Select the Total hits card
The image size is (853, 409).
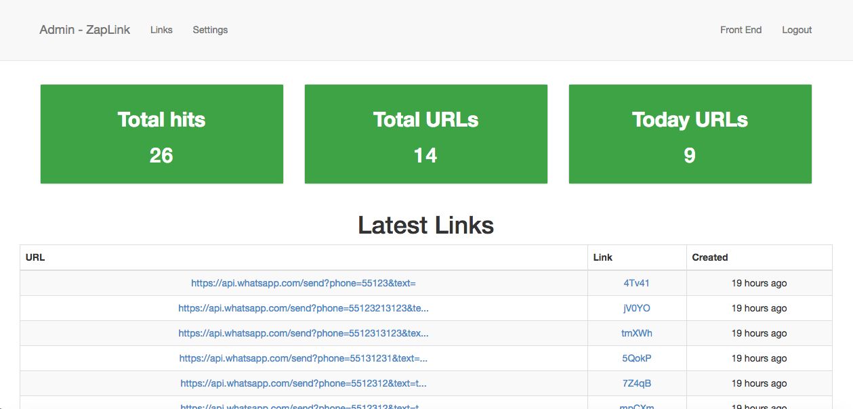162,134
